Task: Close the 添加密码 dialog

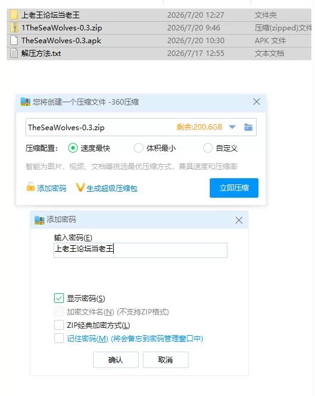Action: coord(239,220)
